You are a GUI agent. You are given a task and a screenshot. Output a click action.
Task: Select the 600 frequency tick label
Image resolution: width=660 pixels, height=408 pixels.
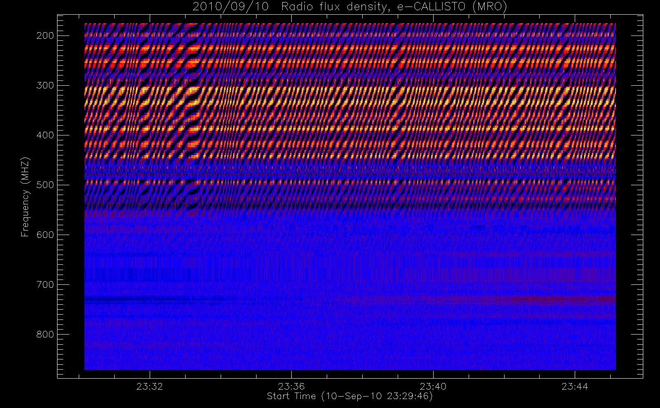(45, 235)
